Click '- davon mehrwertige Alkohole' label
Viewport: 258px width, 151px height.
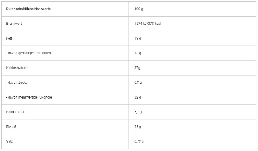pos(29,97)
